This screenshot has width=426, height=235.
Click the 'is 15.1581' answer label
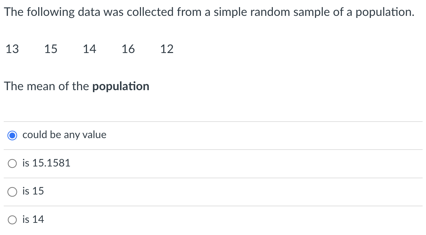pos(46,163)
